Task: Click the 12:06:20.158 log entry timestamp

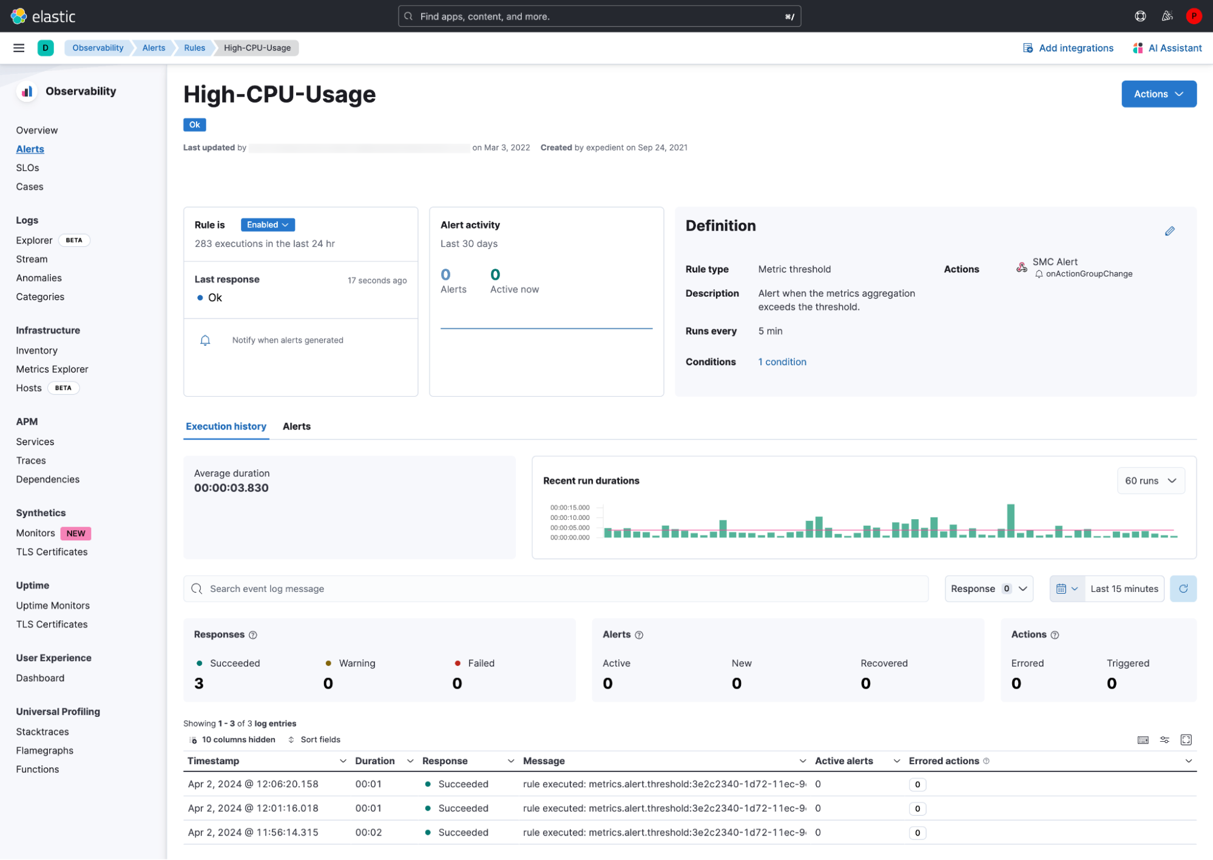Action: (253, 784)
